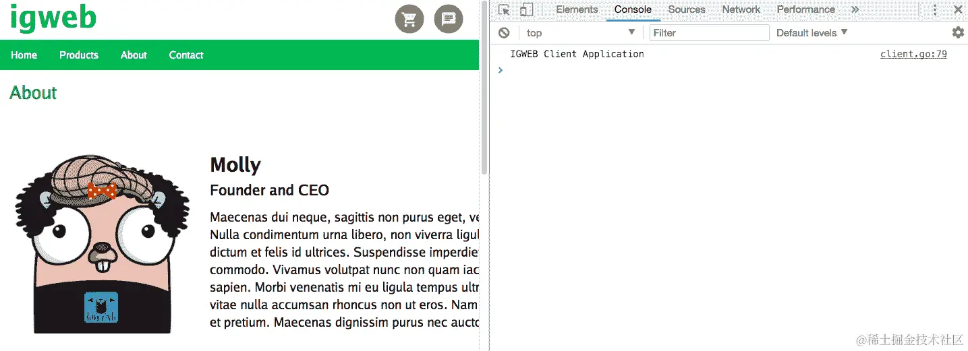This screenshot has width=968, height=351.
Task: Close the DevTools panel
Action: pyautogui.click(x=958, y=9)
